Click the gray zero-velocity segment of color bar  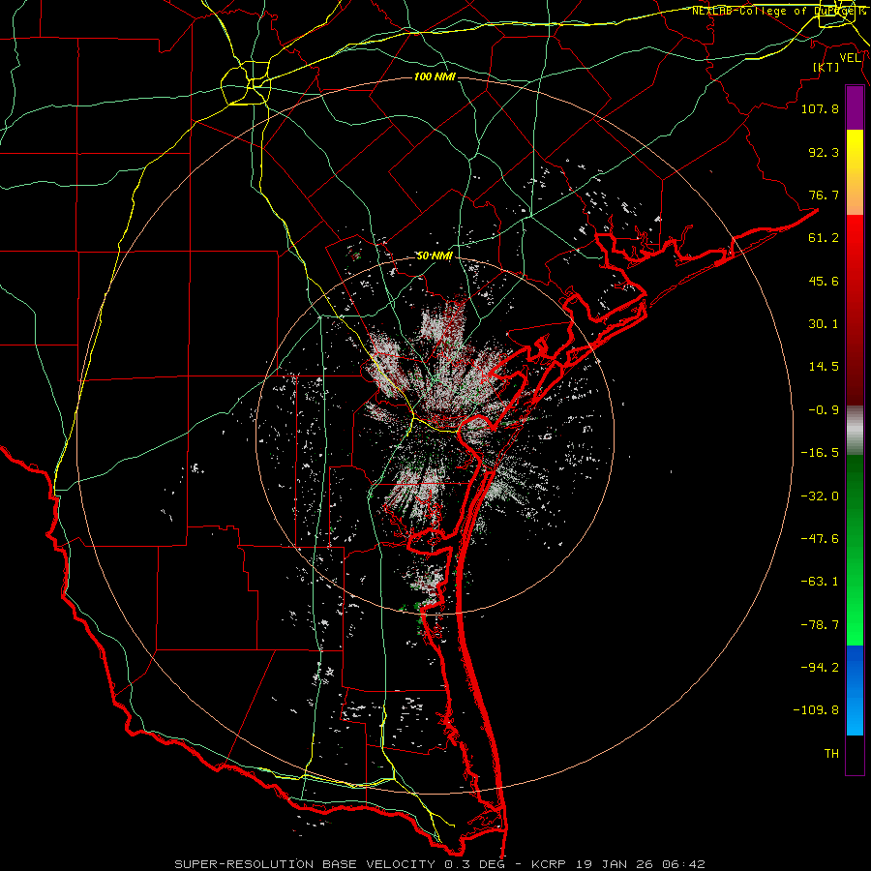point(855,431)
